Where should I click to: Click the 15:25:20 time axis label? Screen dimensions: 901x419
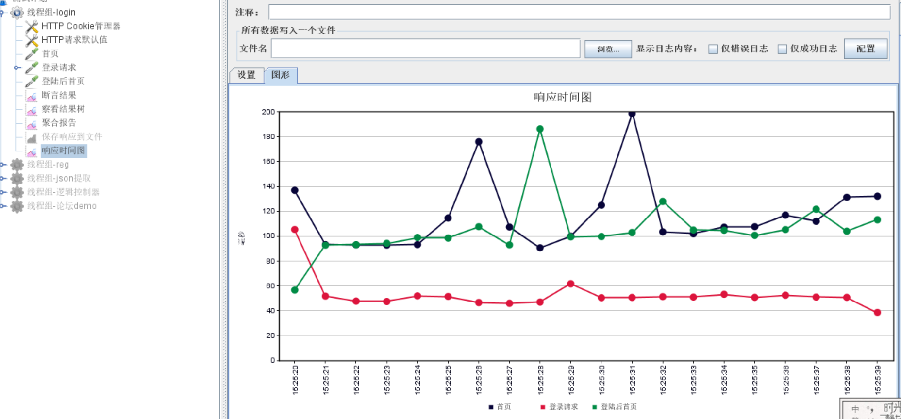(295, 380)
